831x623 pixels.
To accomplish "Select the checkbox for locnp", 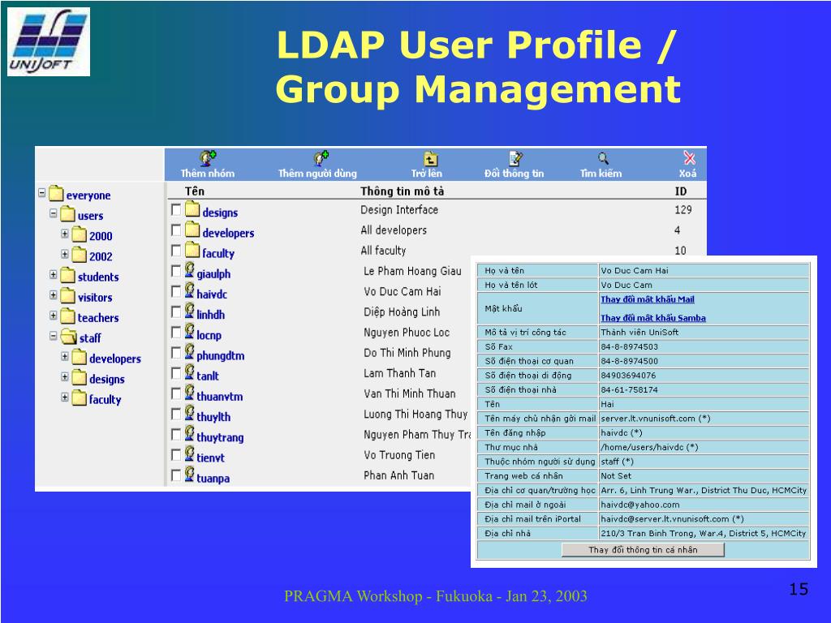I will pyautogui.click(x=176, y=332).
